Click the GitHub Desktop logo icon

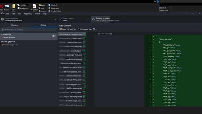3,14
